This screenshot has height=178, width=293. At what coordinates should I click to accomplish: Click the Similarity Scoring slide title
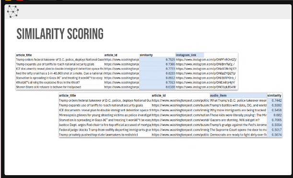pos(60,34)
